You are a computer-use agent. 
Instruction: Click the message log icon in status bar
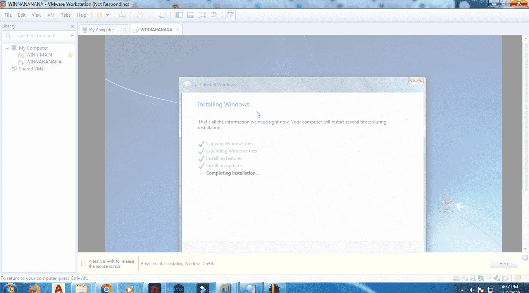(x=517, y=278)
